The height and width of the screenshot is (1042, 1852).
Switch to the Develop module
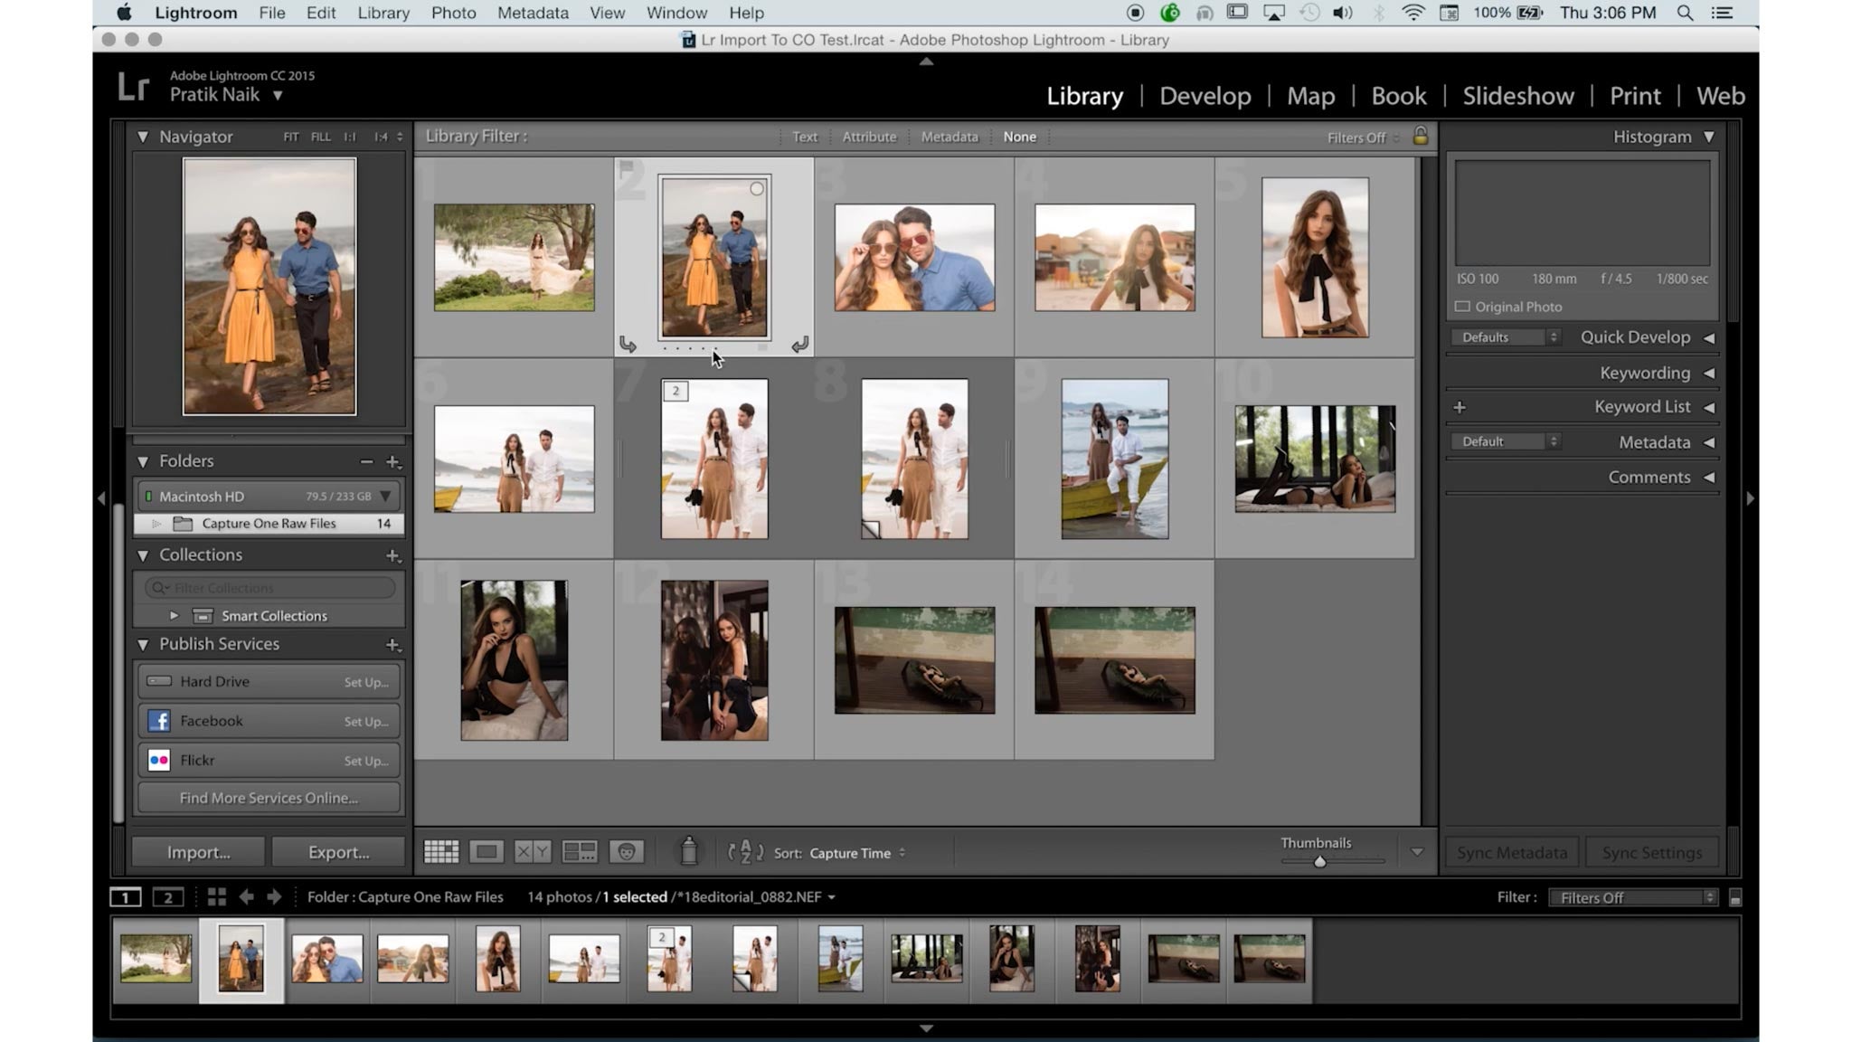click(1205, 96)
